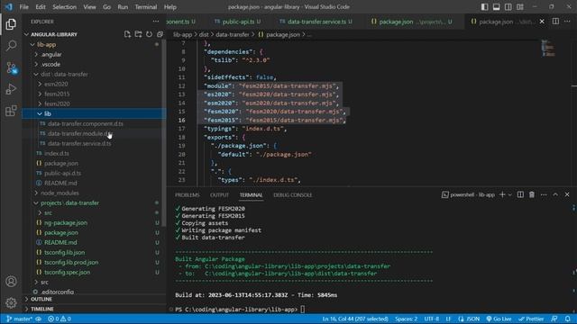Click the Explorer sidebar scrollbar

pyautogui.click(x=164, y=132)
